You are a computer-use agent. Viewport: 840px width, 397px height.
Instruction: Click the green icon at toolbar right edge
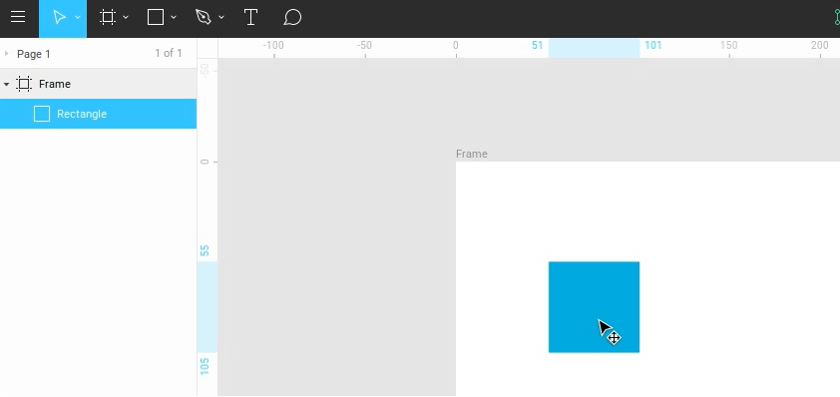(x=837, y=17)
